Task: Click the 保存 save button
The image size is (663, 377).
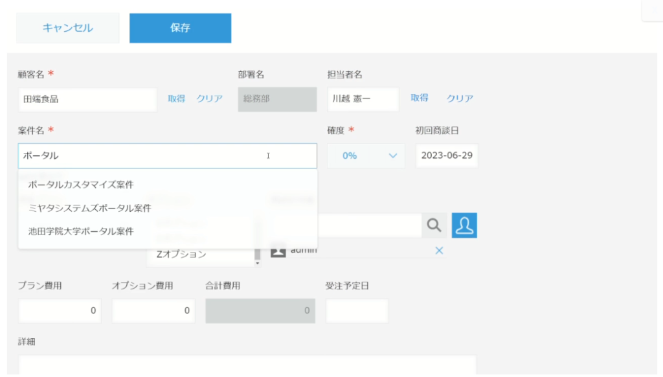Action: pyautogui.click(x=180, y=28)
